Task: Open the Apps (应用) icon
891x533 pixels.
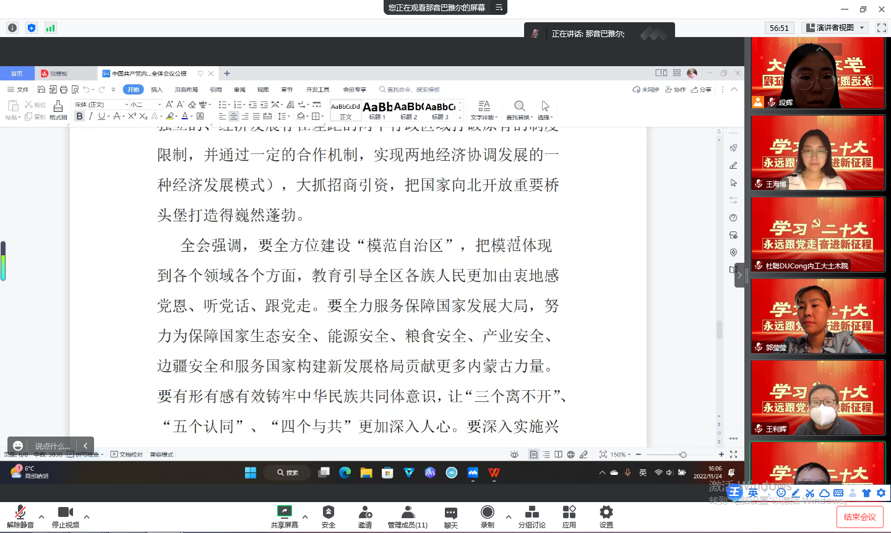Action: [x=569, y=516]
